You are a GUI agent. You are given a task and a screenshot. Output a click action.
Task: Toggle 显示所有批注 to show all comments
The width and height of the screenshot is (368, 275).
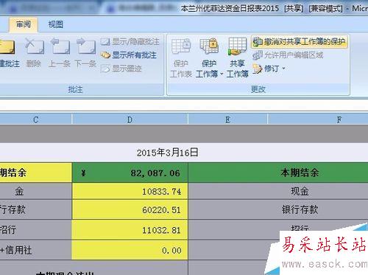tap(129, 55)
